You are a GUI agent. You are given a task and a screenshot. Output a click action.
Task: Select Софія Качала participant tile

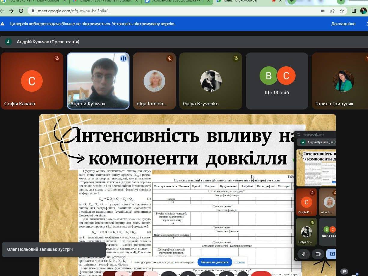[32, 81]
